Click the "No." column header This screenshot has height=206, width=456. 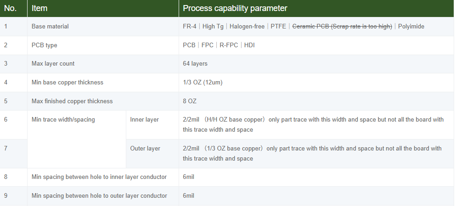coord(10,8)
